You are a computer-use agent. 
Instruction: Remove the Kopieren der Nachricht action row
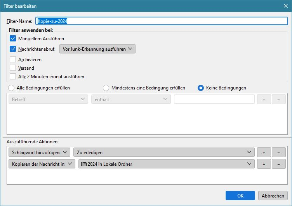278,164
